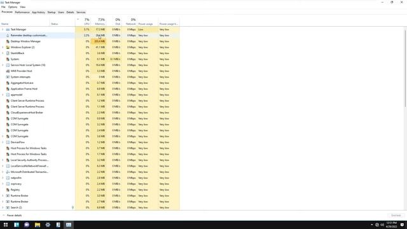Click the CloudExperienceHost Broker icon
Screen dimensions: 407x229
pyautogui.click(x=8, y=113)
